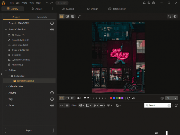The image size is (180, 135).
Task: Click the flip/mirror photo icon
Action: click(133, 98)
